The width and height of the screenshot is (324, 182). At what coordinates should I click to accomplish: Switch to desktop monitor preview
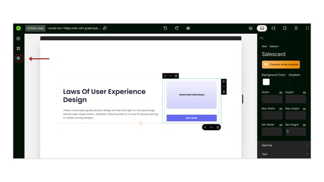pos(251,28)
